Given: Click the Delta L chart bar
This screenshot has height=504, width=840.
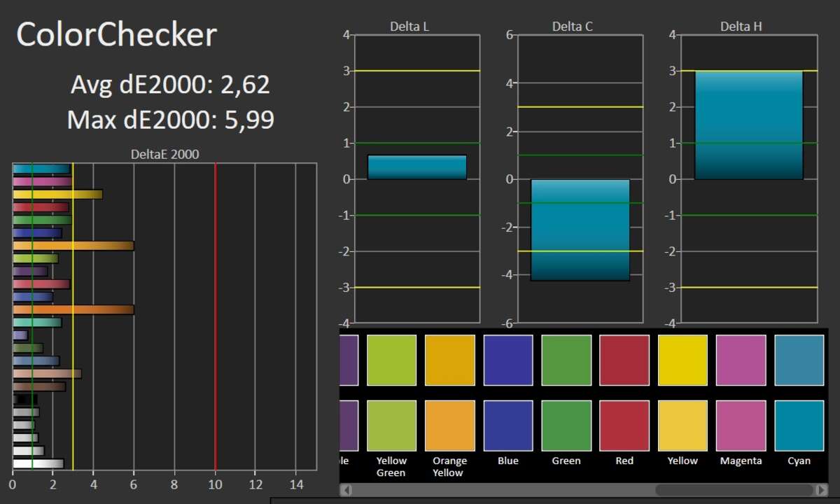Looking at the screenshot, I should 417,167.
